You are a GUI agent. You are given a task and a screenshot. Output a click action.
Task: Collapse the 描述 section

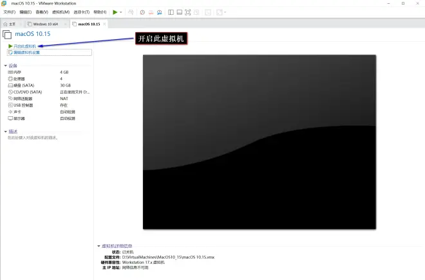point(5,132)
